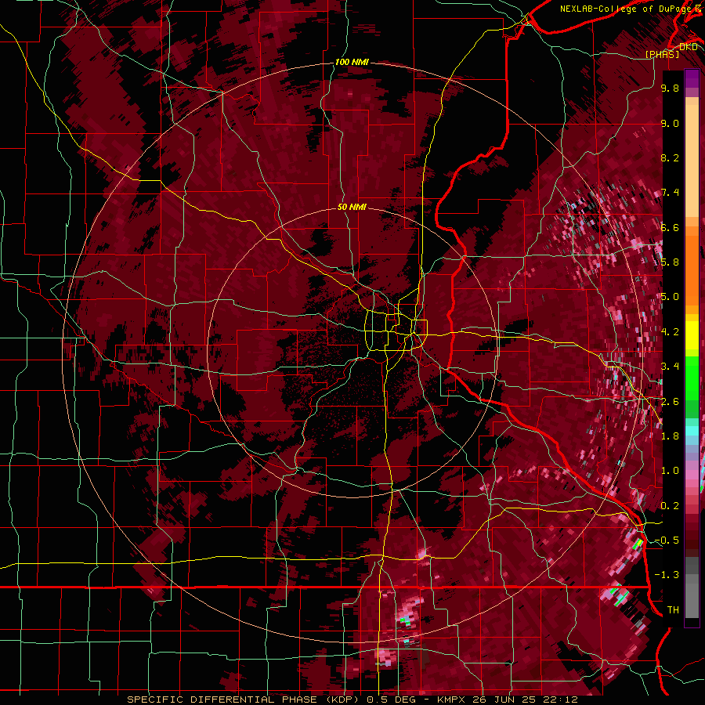Click the 100 NMI range ring label
This screenshot has width=705, height=705.
[352, 62]
